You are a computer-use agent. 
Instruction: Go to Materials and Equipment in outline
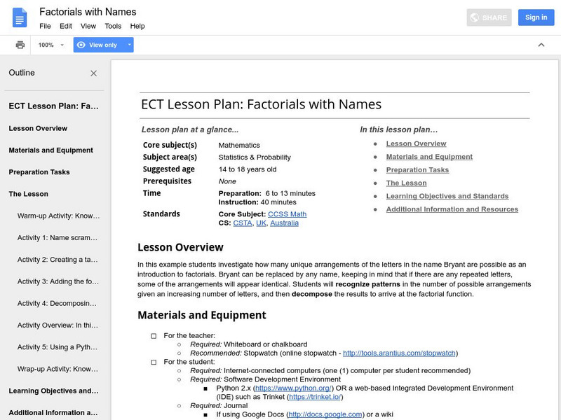coord(50,150)
